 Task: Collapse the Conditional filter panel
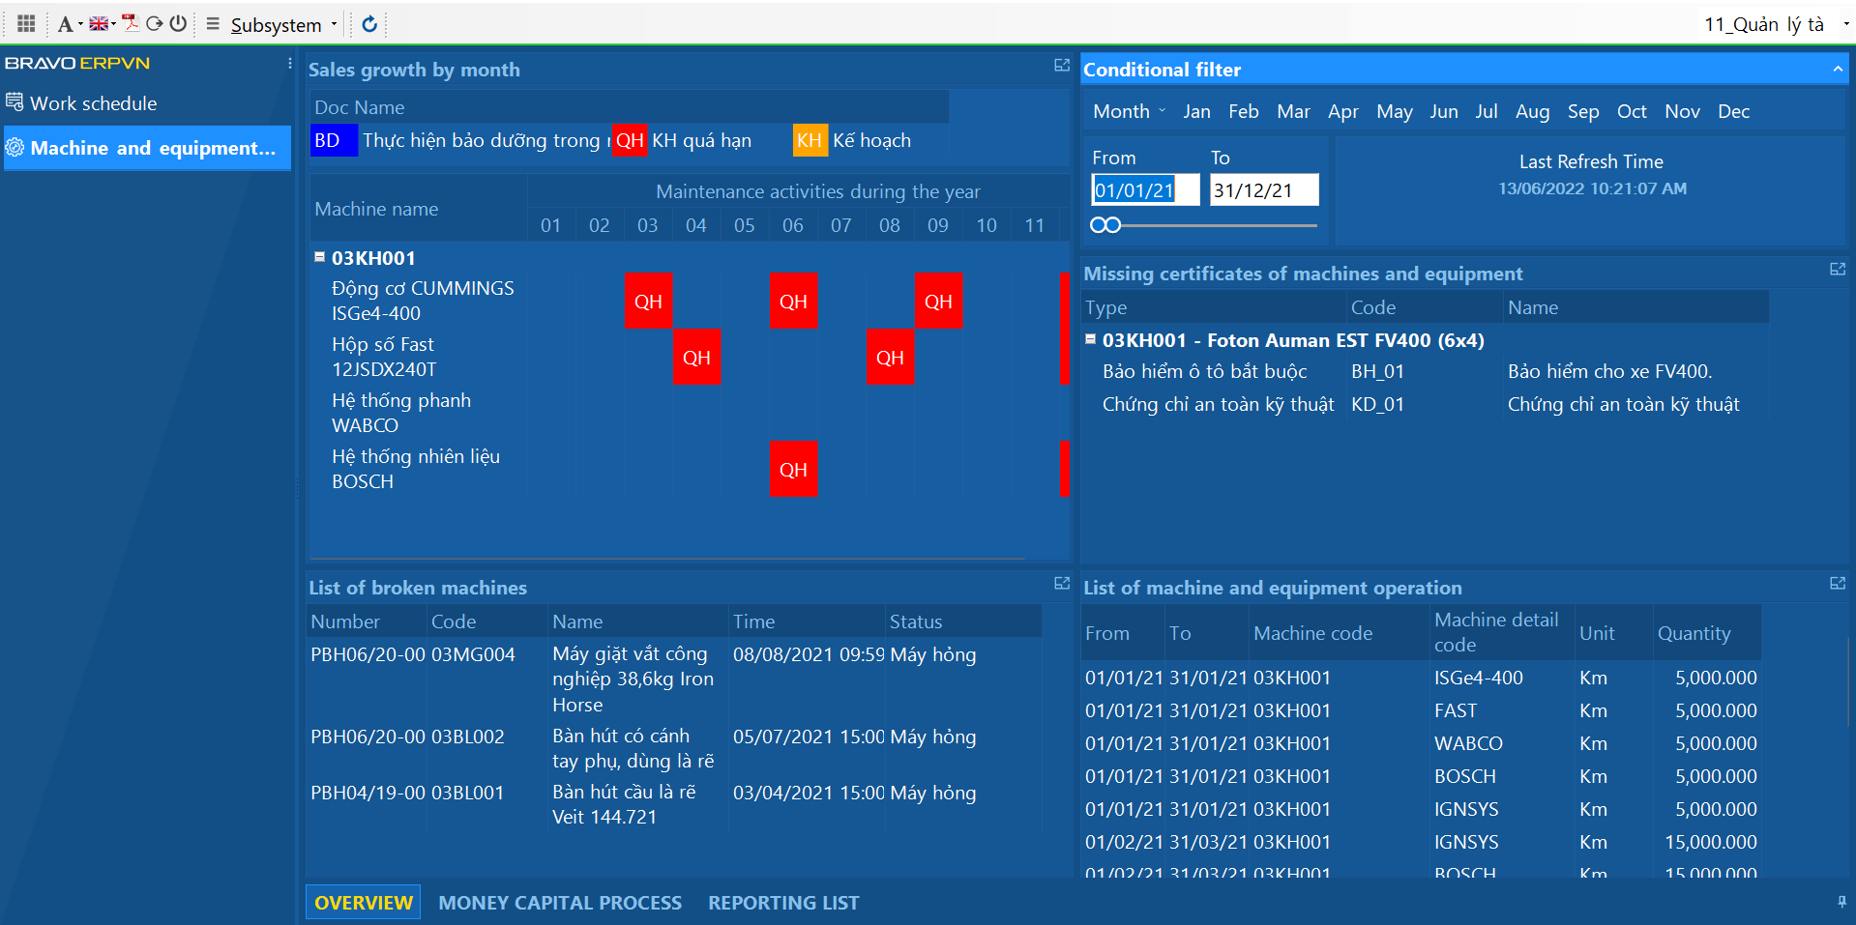[1836, 69]
